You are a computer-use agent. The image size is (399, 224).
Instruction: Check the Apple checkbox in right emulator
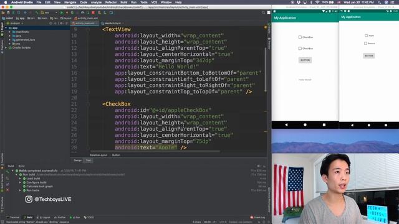pyautogui.click(x=366, y=35)
